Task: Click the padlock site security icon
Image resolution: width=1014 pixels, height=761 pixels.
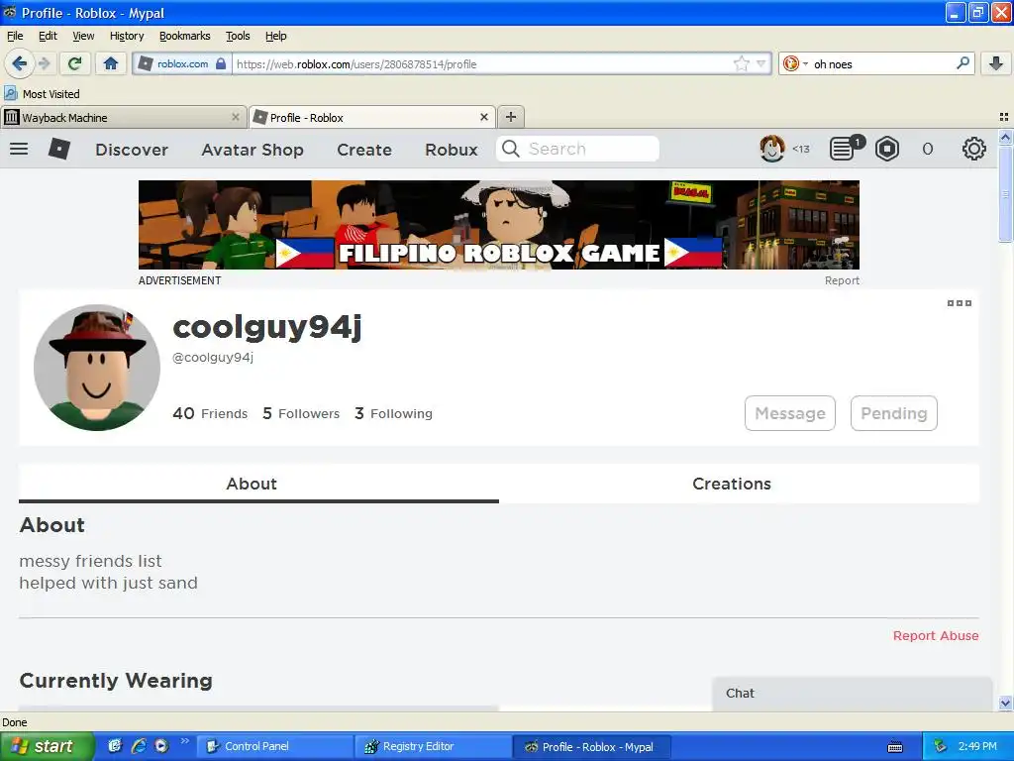Action: point(221,63)
